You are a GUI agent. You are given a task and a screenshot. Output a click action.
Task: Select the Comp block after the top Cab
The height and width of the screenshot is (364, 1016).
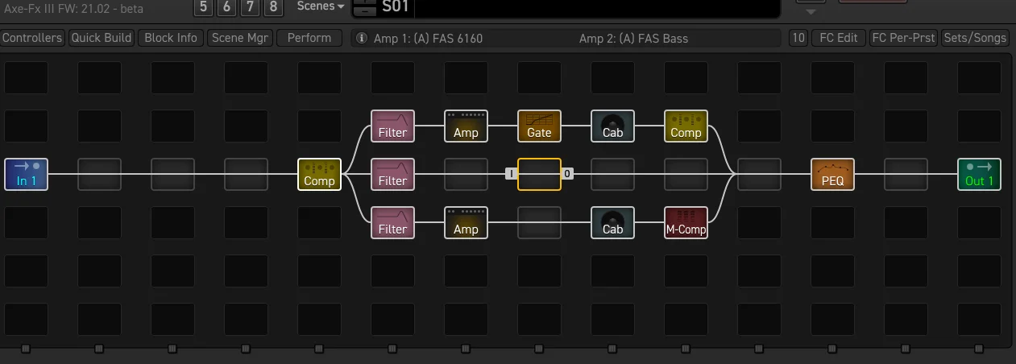pyautogui.click(x=686, y=126)
